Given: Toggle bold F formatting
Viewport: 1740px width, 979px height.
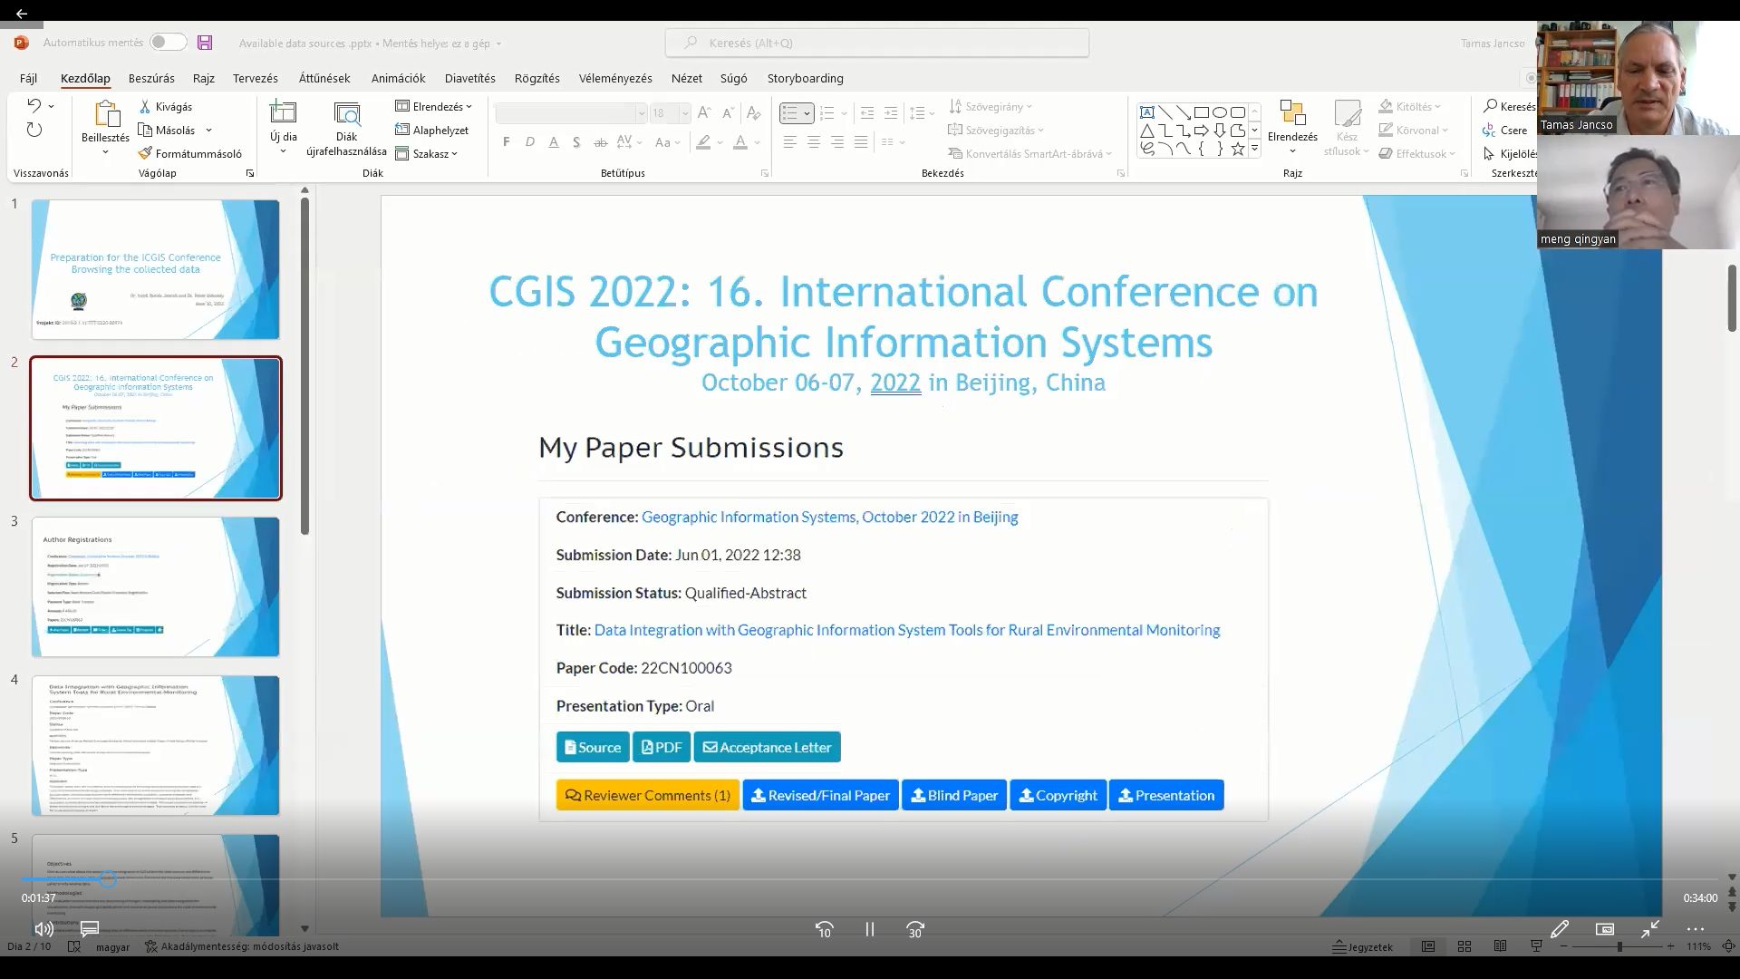Looking at the screenshot, I should tap(506, 142).
